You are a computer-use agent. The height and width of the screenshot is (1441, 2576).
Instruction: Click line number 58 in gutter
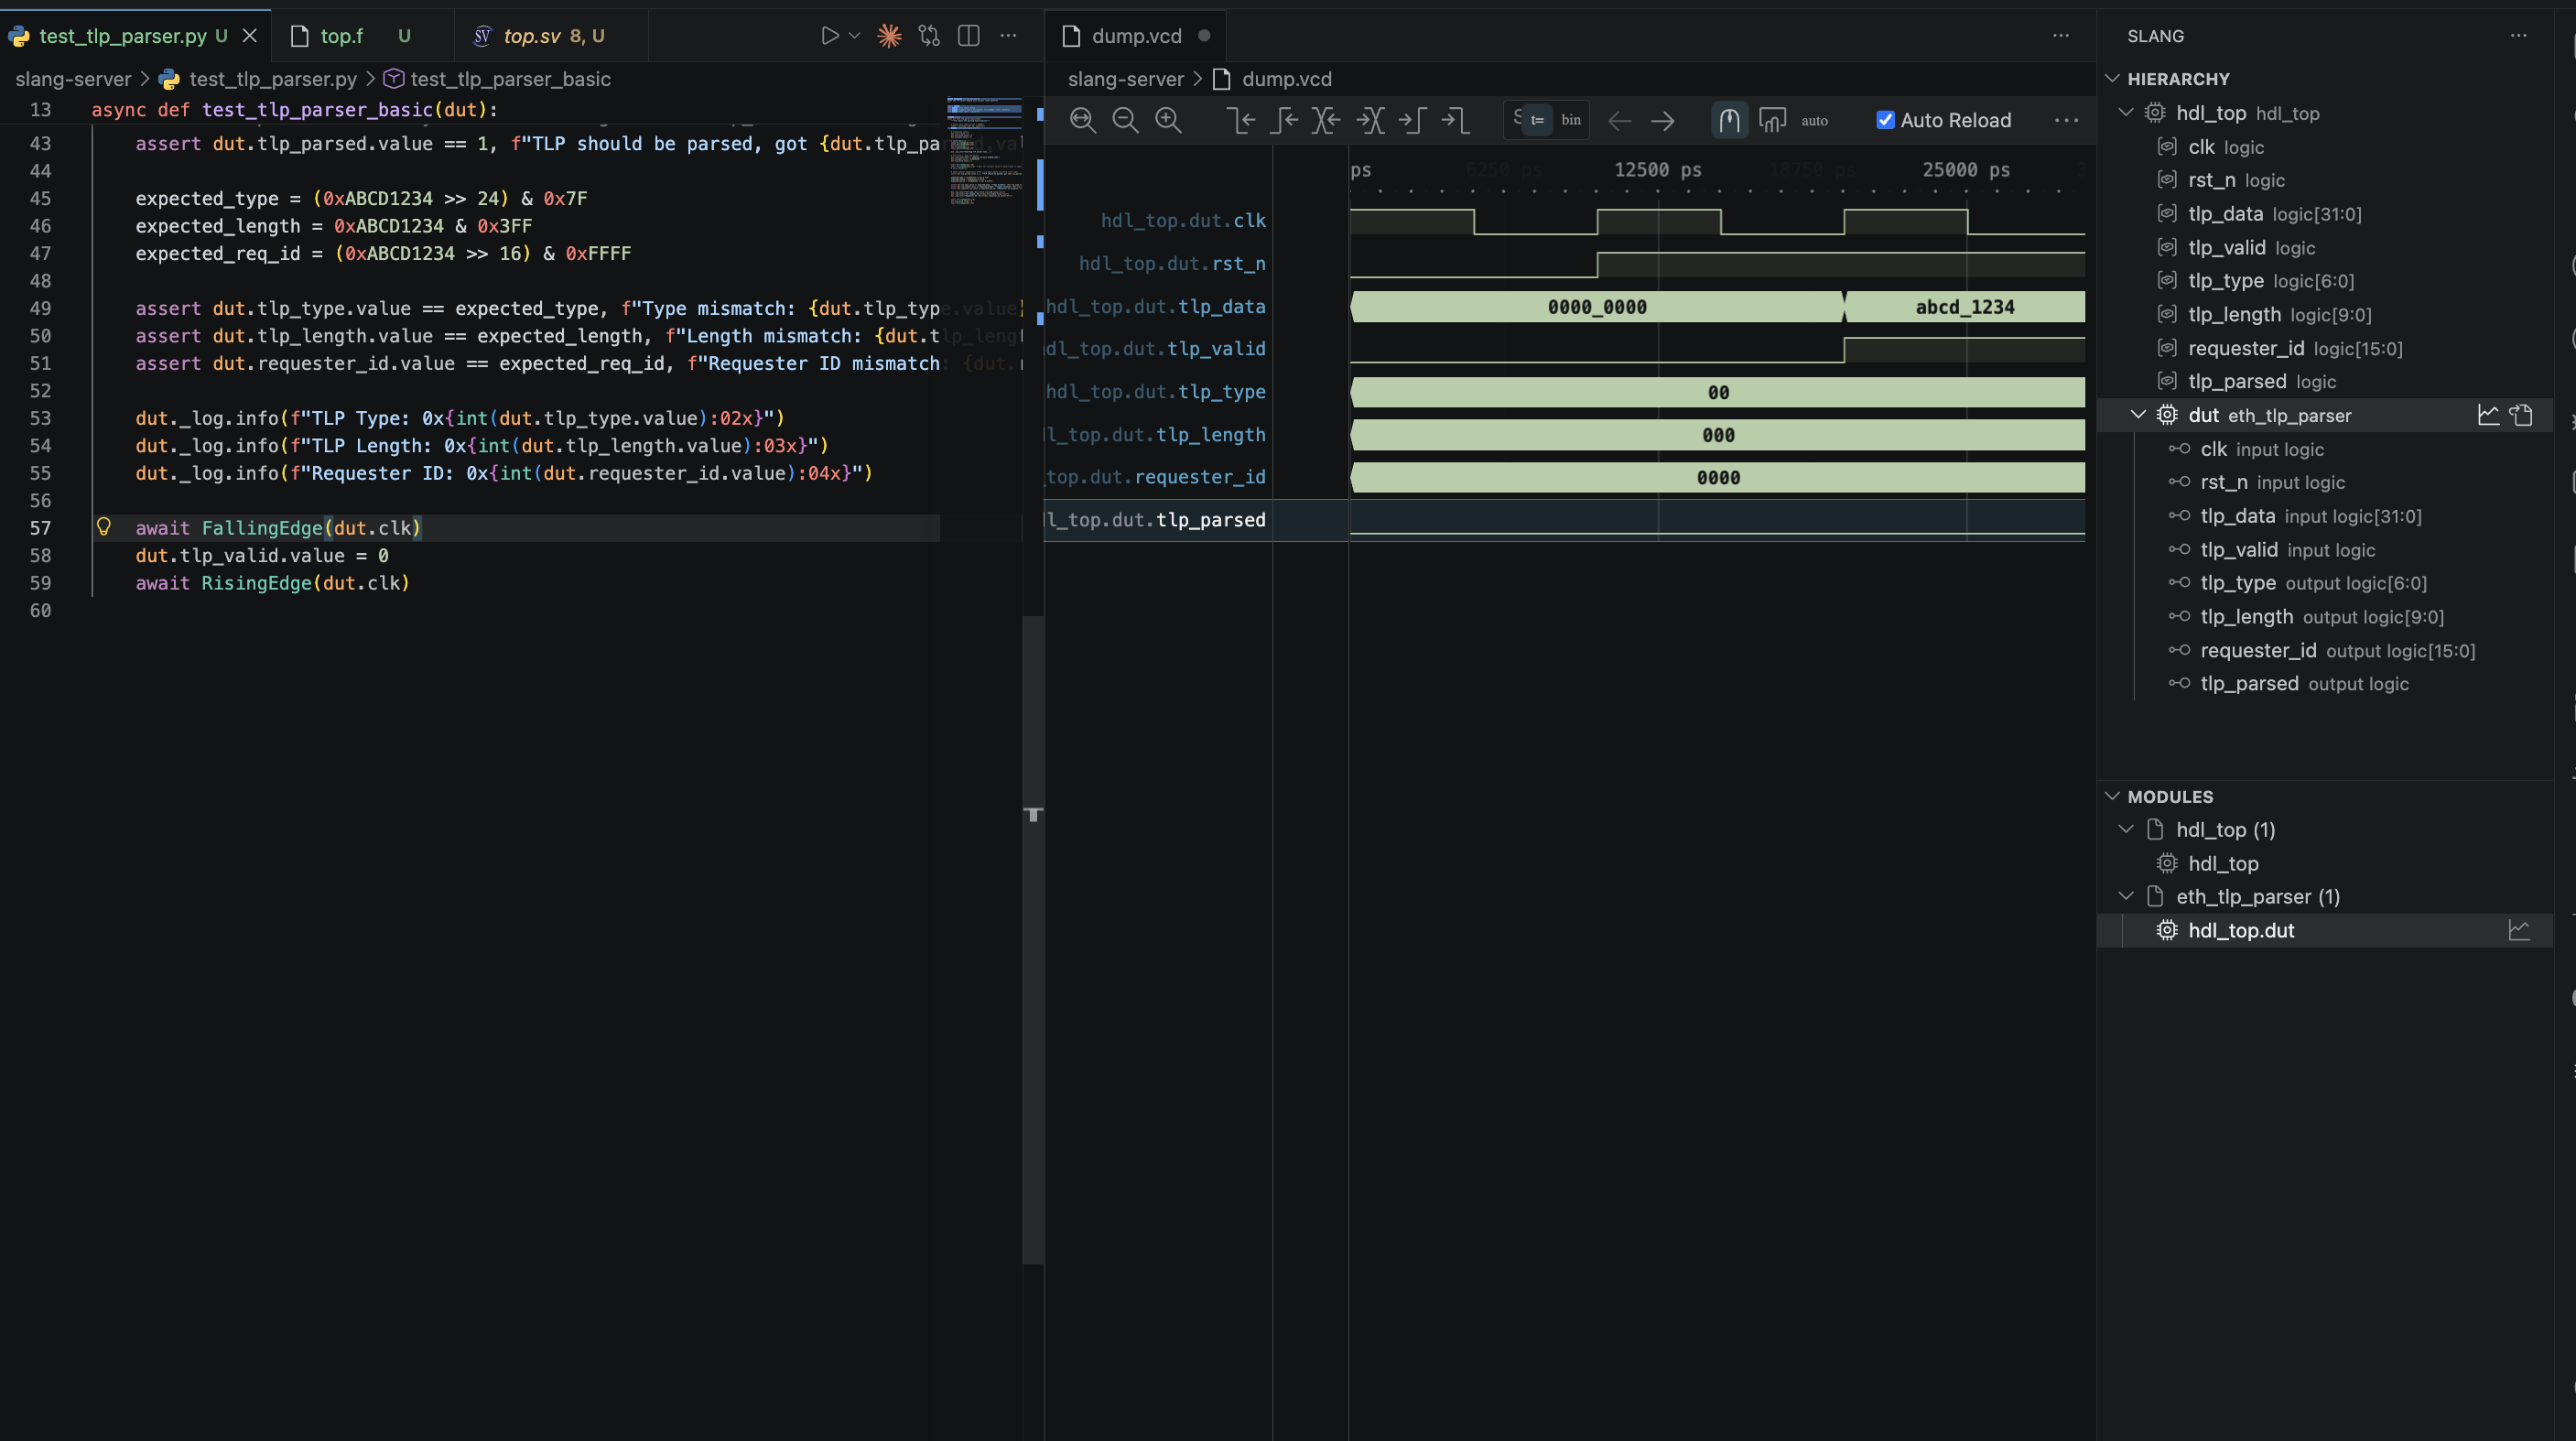(40, 555)
